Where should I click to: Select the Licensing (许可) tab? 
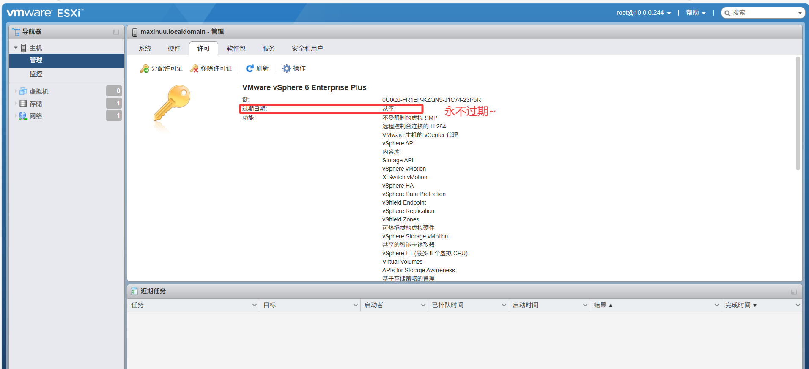tap(203, 49)
